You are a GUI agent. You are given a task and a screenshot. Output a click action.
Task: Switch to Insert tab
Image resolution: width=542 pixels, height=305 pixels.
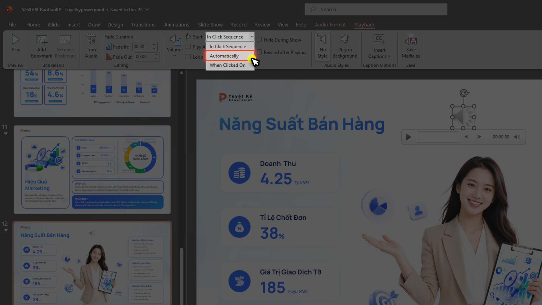[x=74, y=25]
